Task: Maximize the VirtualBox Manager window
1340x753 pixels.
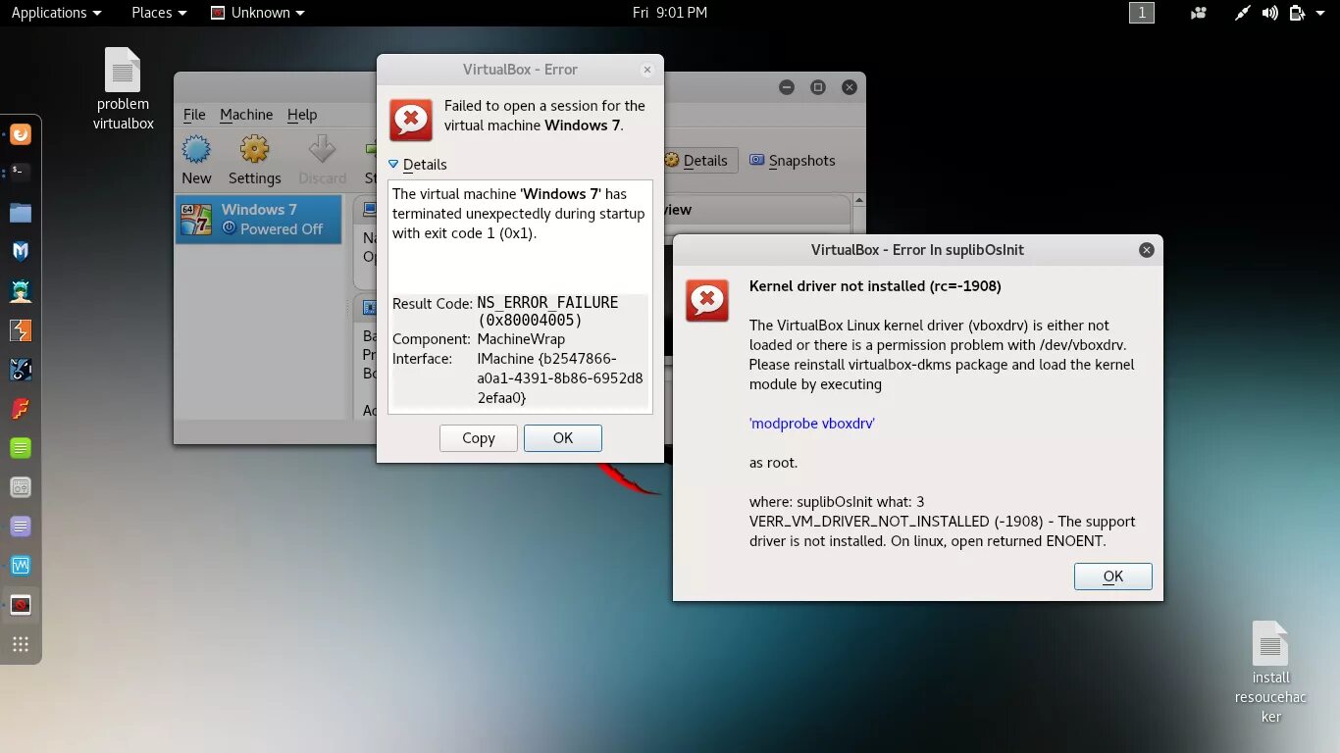Action: pyautogui.click(x=818, y=87)
